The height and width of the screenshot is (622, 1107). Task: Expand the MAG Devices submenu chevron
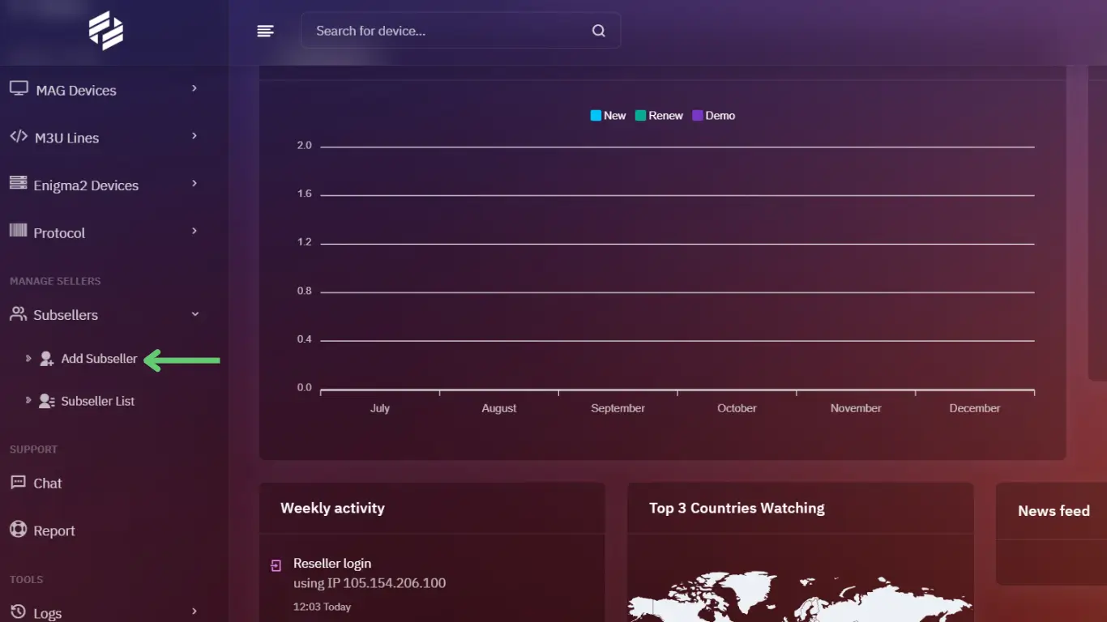click(194, 88)
